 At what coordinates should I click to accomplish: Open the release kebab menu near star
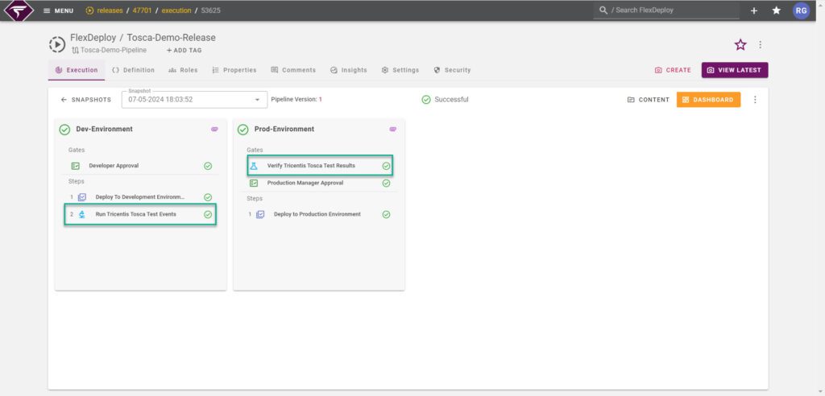pos(761,45)
